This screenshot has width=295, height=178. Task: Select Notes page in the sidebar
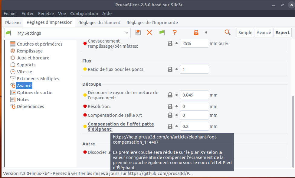23,100
